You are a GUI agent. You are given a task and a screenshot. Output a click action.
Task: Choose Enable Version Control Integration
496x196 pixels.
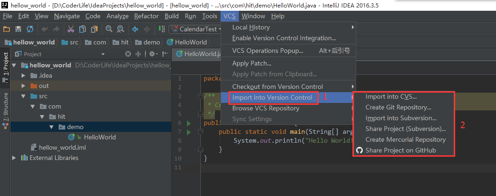(289, 38)
